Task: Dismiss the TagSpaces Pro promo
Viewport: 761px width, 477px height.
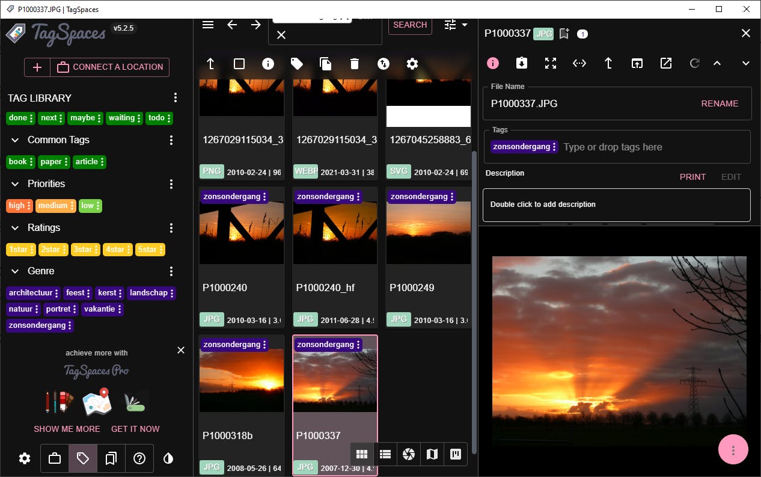Action: (181, 350)
